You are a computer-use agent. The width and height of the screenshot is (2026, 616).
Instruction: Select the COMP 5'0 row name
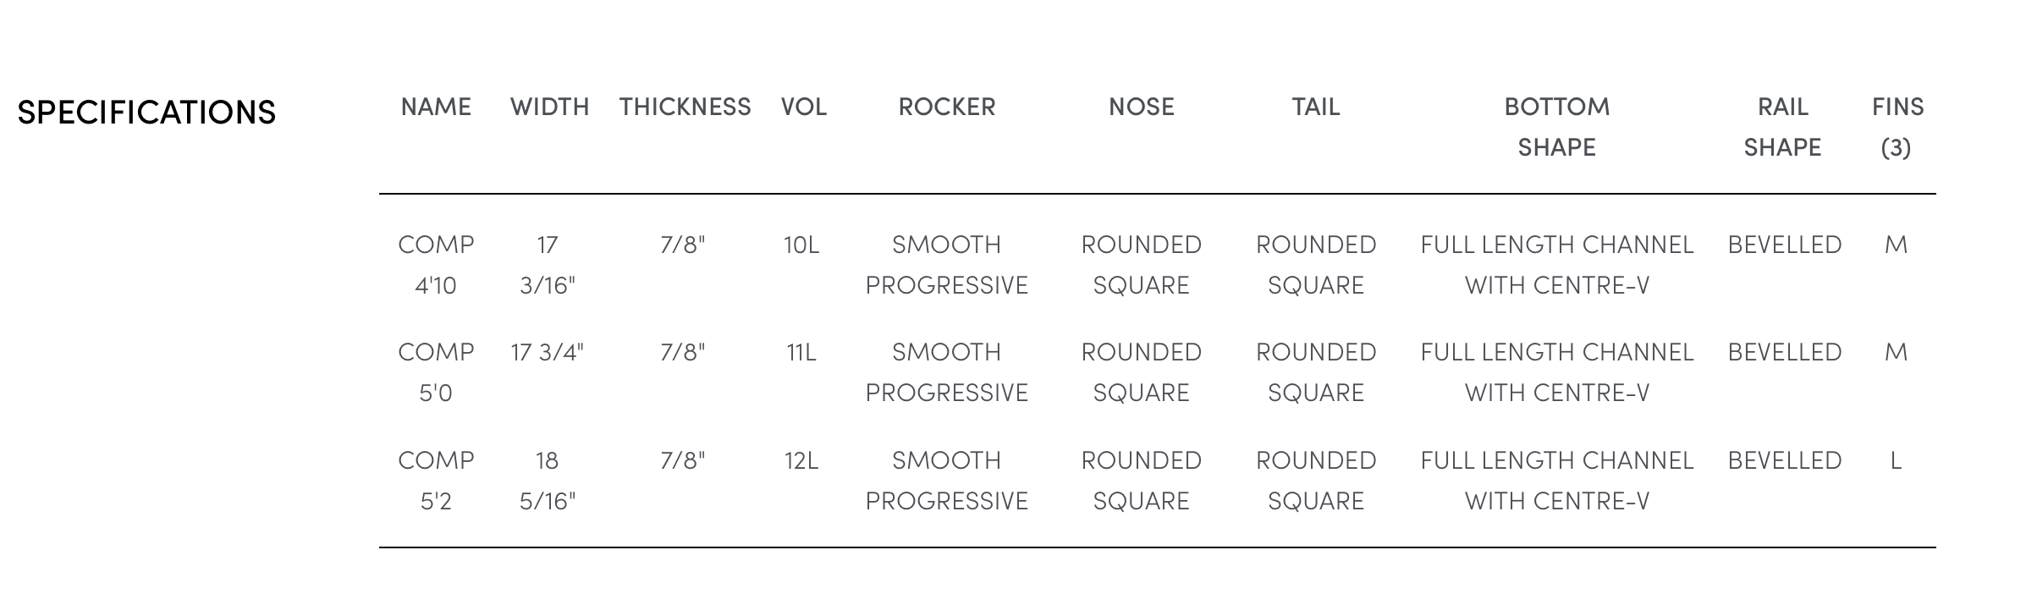(436, 372)
